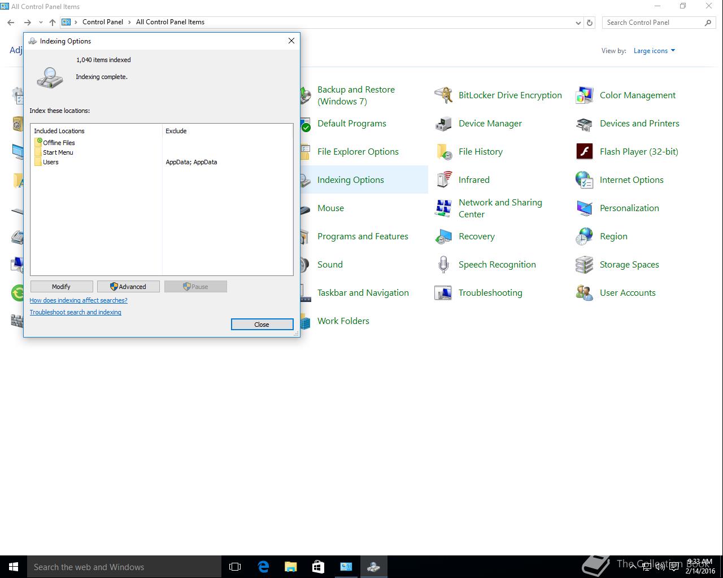The height and width of the screenshot is (578, 723).
Task: Open Microsoft Edge from the taskbar
Action: [x=263, y=567]
